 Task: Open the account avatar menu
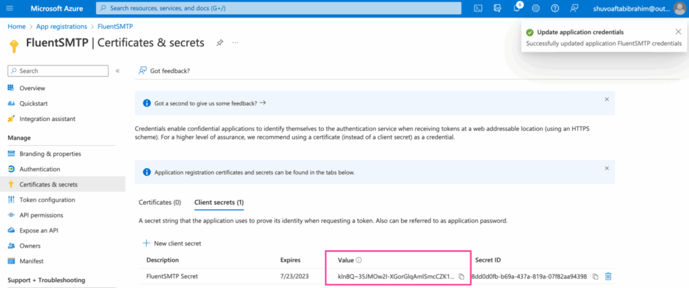point(680,8)
